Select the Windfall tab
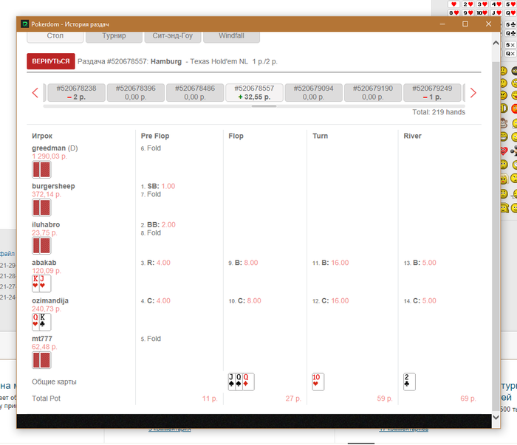The width and height of the screenshot is (517, 445). (x=231, y=36)
